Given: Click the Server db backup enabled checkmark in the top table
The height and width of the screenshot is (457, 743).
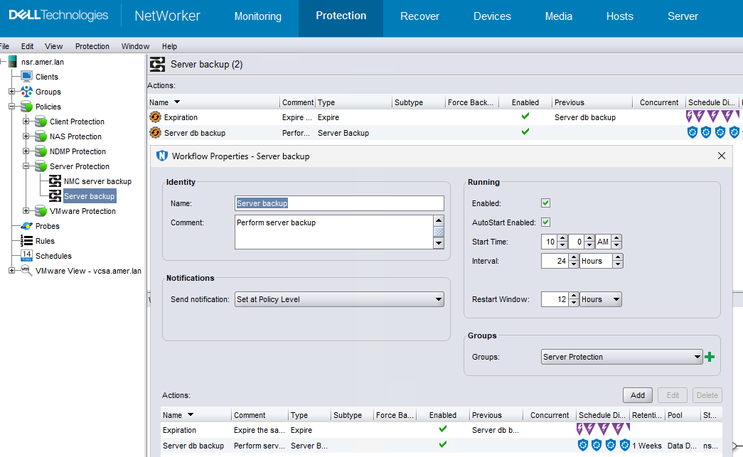Looking at the screenshot, I should (525, 131).
